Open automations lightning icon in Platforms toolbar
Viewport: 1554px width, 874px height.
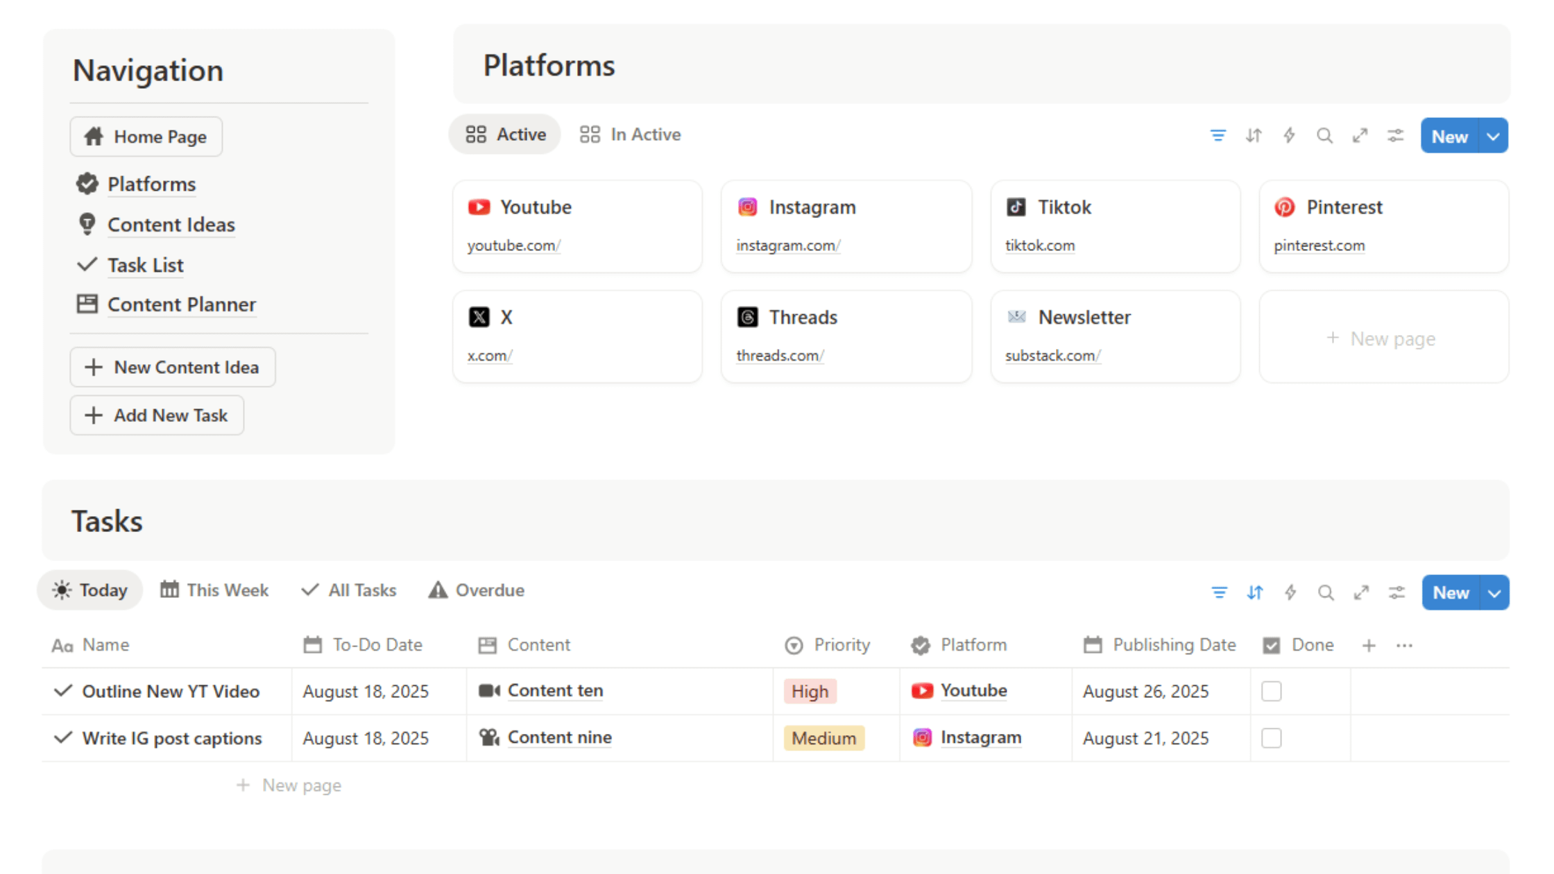(1289, 135)
